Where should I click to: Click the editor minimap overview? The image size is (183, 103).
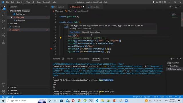[175, 15]
